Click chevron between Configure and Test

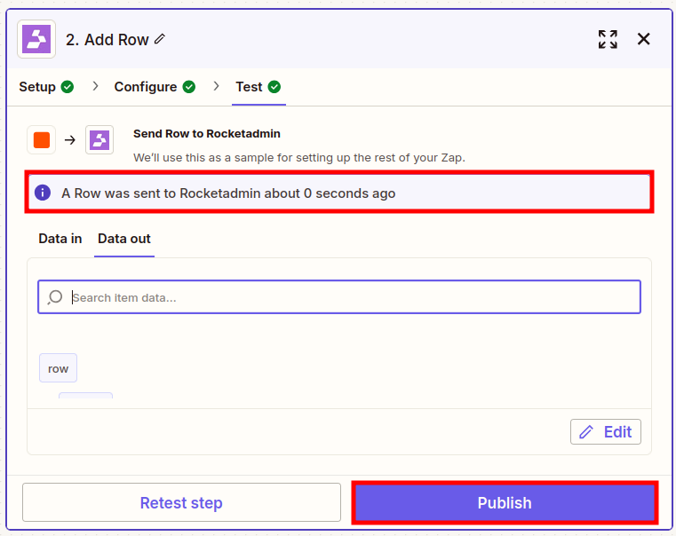216,86
